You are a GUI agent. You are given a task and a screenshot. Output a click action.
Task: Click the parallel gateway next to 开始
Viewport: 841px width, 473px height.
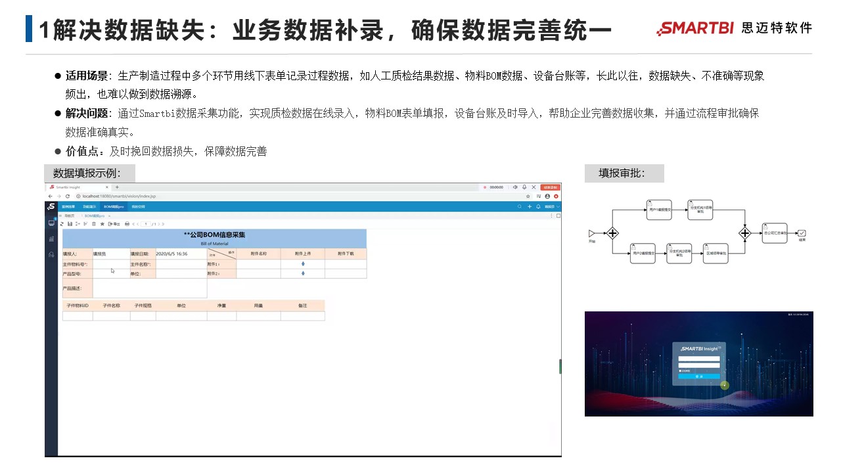612,233
